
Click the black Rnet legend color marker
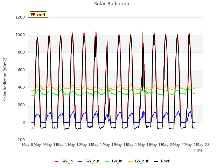[156, 162]
